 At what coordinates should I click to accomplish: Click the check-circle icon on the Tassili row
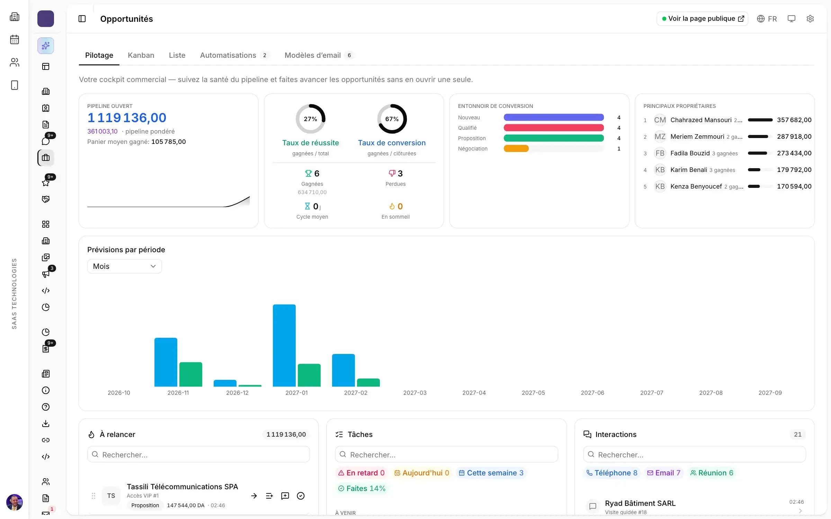coord(301,496)
